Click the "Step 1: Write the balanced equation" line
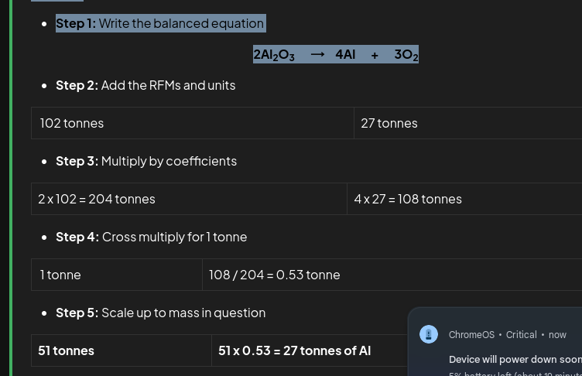 [160, 23]
